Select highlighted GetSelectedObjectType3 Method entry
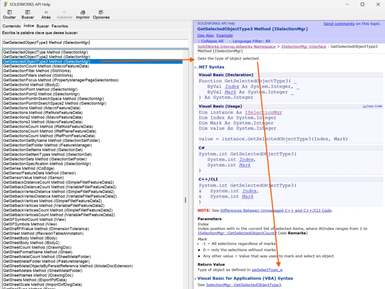 coord(92,62)
